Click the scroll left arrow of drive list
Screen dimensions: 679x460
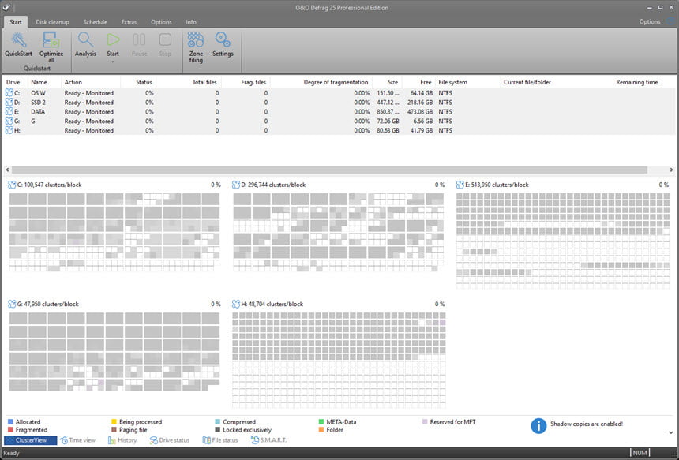click(7, 170)
